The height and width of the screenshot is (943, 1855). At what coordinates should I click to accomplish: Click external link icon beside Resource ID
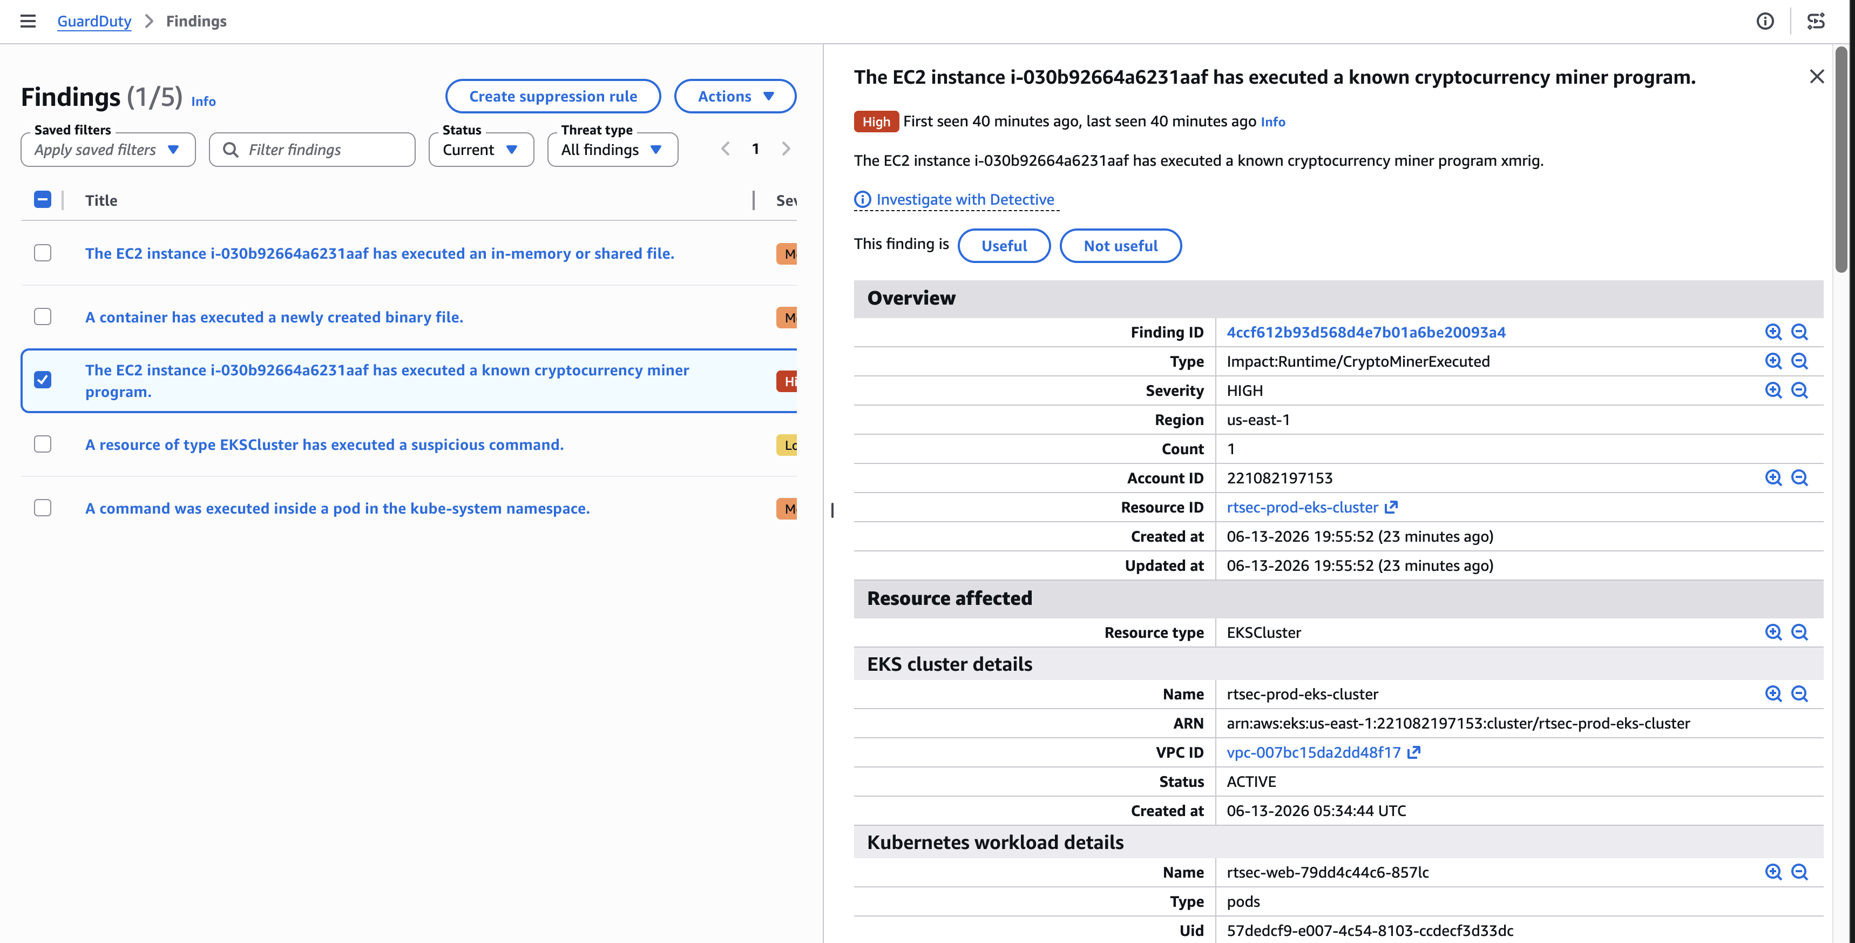[x=1391, y=507]
